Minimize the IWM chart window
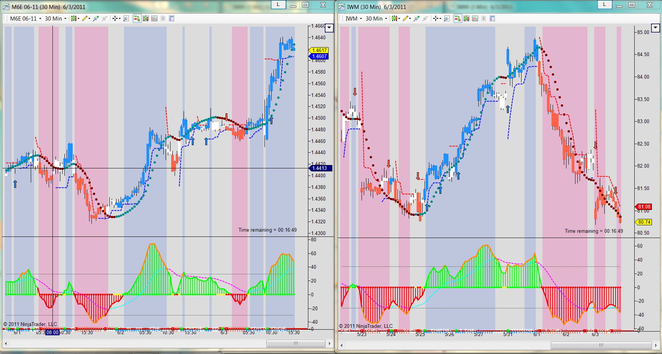The height and width of the screenshot is (354, 662). click(x=620, y=4)
